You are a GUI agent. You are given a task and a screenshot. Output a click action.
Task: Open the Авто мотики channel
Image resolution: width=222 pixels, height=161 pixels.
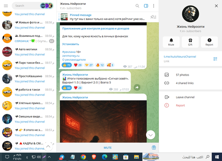click(28, 52)
